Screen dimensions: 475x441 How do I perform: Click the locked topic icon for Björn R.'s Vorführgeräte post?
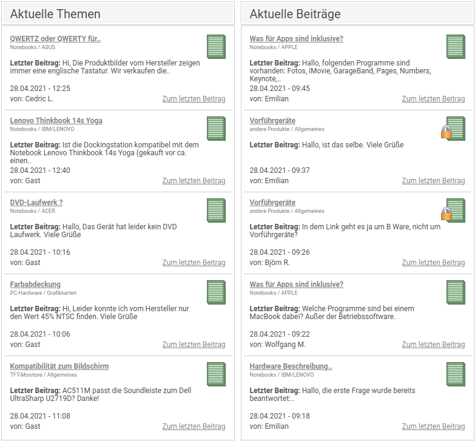click(x=453, y=210)
